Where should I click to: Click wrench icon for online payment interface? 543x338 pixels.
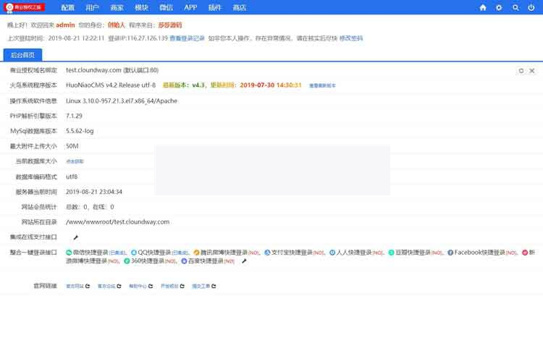coord(76,237)
